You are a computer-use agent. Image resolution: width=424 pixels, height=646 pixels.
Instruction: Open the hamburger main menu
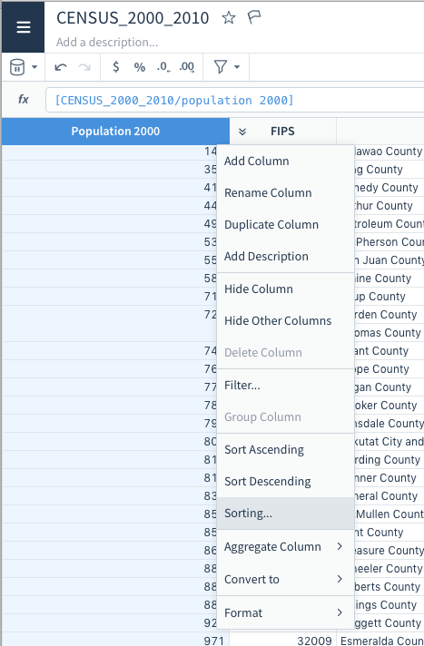(23, 27)
